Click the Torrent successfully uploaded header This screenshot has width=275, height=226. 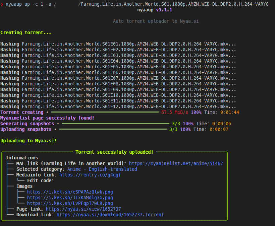(116, 152)
